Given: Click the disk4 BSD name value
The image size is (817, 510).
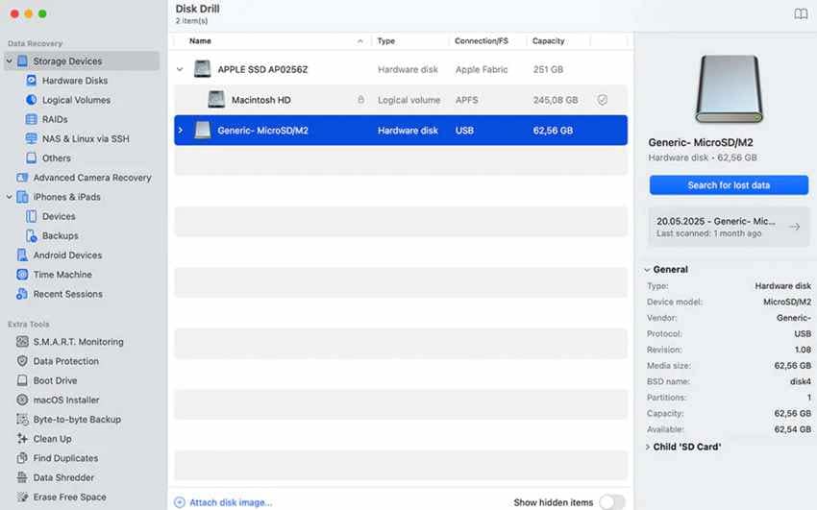Looking at the screenshot, I should [x=801, y=381].
